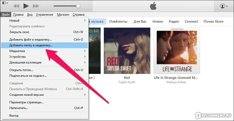Viewport: 234px width, 121px height.
Task: Switch to the Радио tab
Action: click(174, 22)
